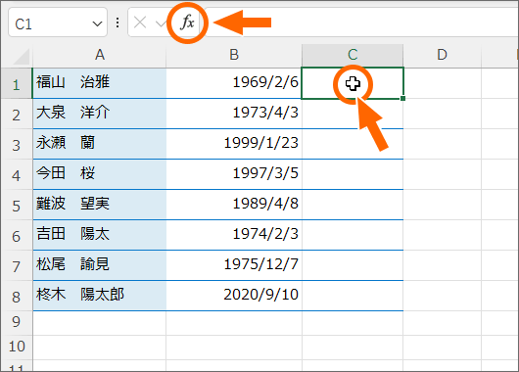Click the Insert Function fx icon
Image resolution: width=519 pixels, height=372 pixels.
pos(187,23)
